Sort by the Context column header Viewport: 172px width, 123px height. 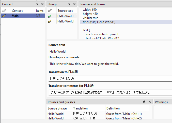pyautogui.click(x=17, y=11)
